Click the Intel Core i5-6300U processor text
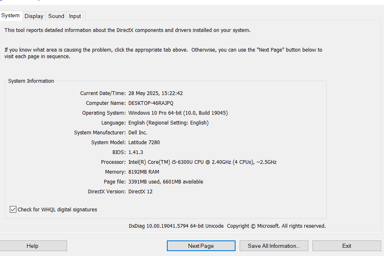Image resolution: width=384 pixels, height=256 pixels. coord(202,162)
